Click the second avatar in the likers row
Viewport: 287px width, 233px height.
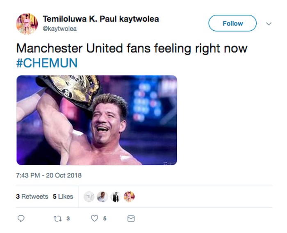pyautogui.click(x=102, y=197)
